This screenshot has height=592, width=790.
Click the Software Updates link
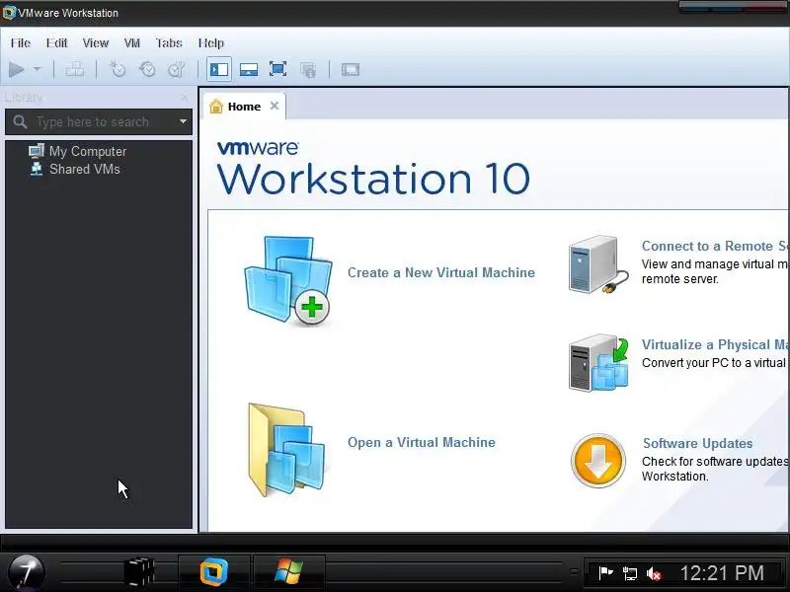(698, 443)
